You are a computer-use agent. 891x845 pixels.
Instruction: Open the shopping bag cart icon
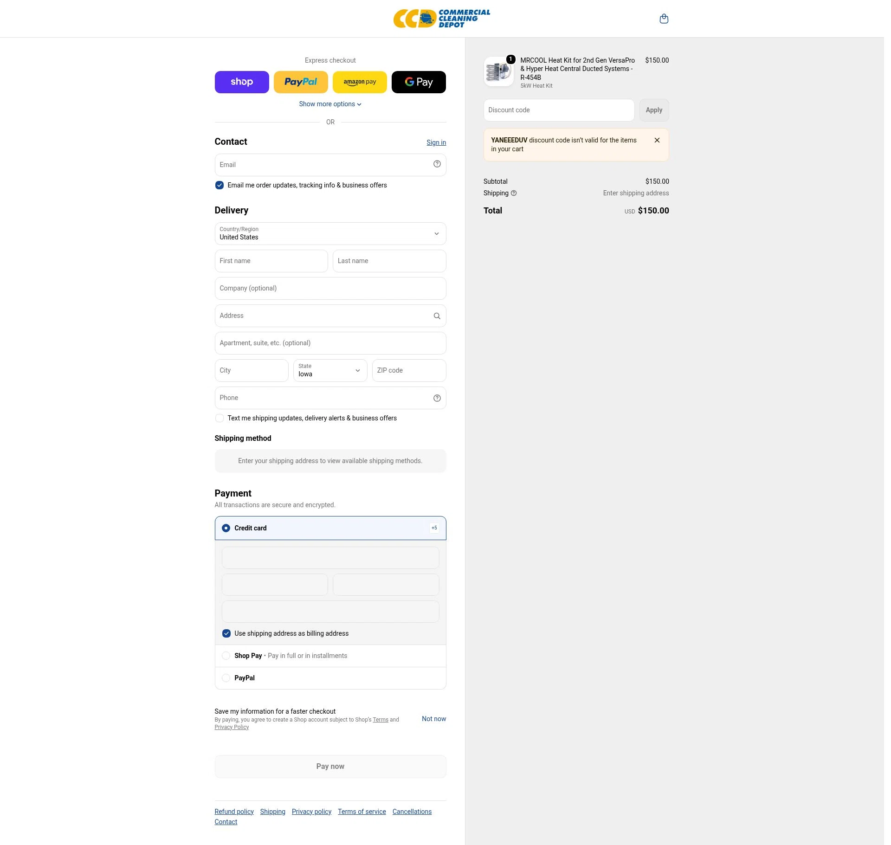tap(664, 19)
